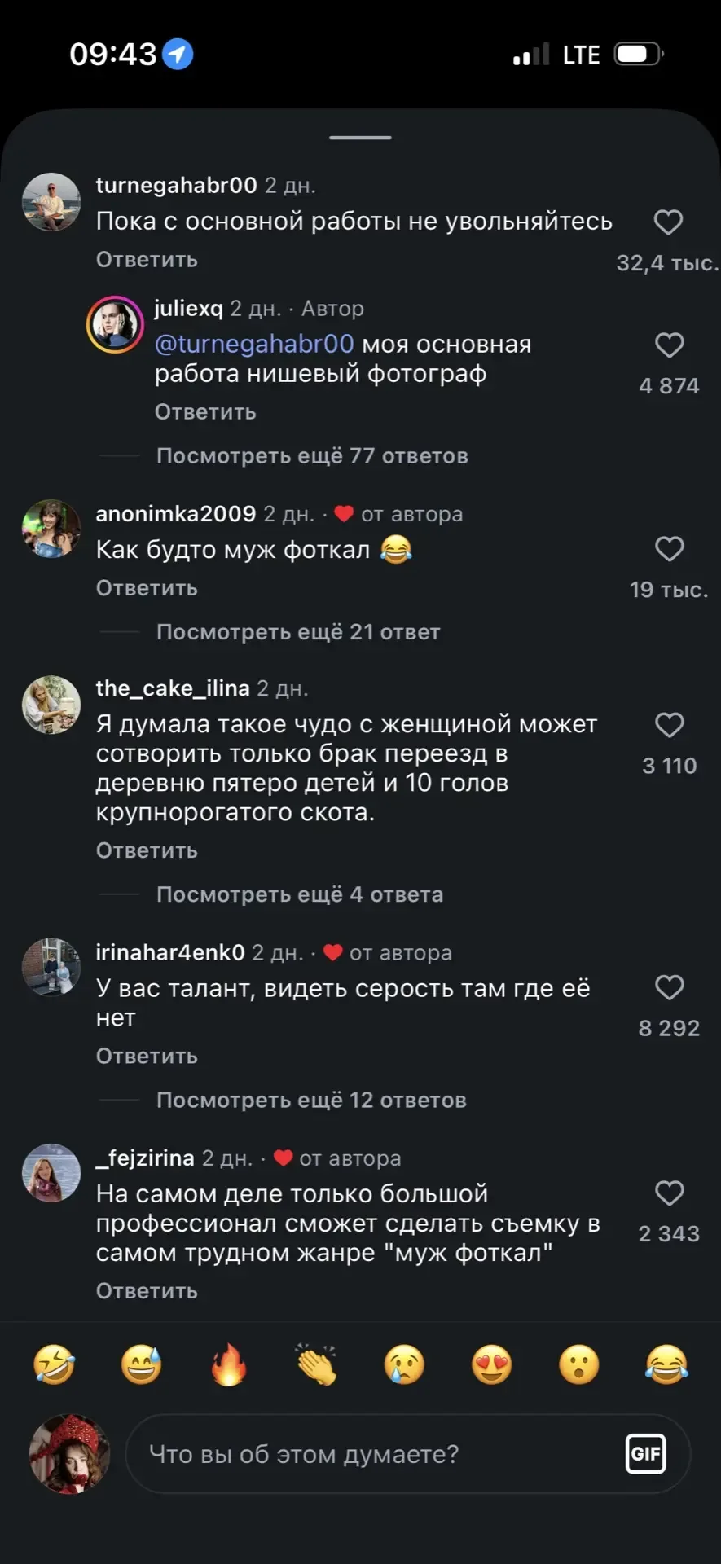
Task: Select the crying sad face emoji
Action: 404,1365
